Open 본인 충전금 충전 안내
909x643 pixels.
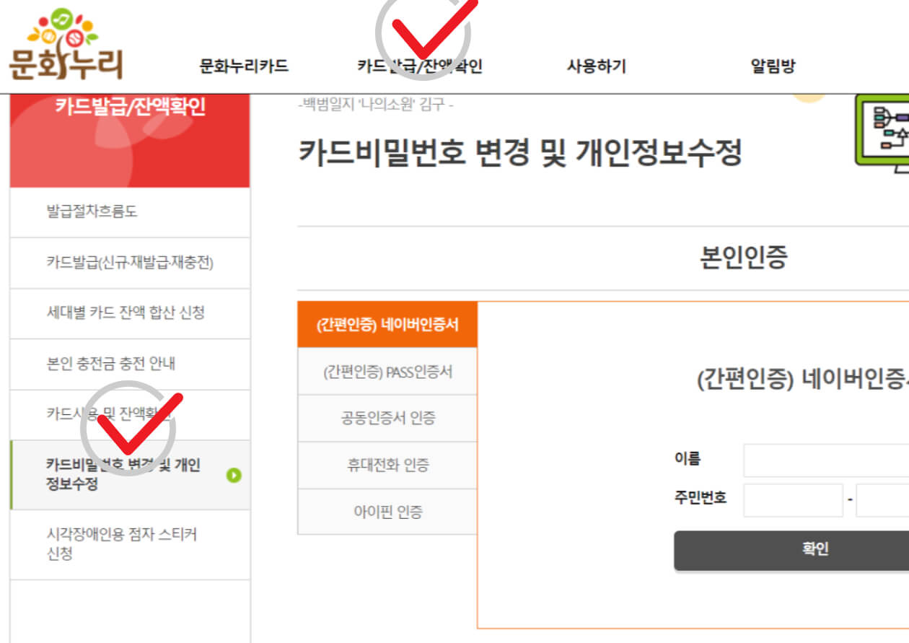pyautogui.click(x=131, y=364)
